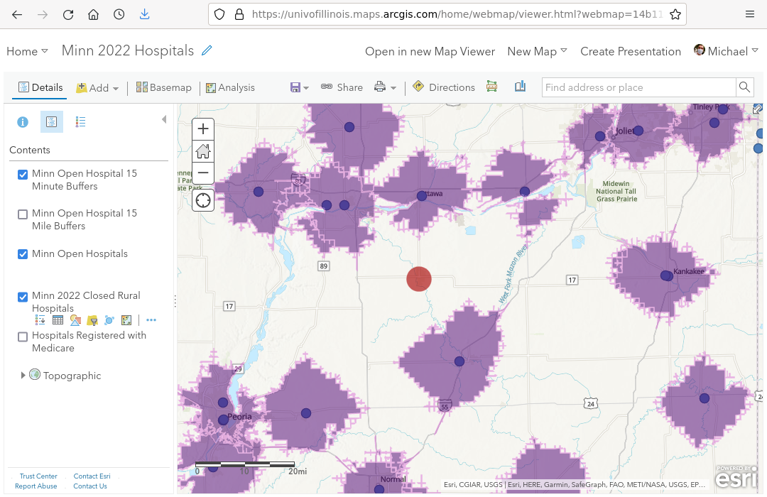Expand the Topographic basemap layer
Image resolution: width=767 pixels, height=497 pixels.
coord(23,376)
